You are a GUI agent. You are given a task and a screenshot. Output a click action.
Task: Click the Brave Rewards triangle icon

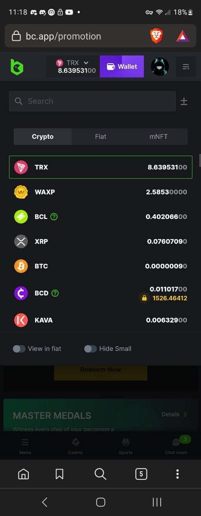(x=183, y=36)
